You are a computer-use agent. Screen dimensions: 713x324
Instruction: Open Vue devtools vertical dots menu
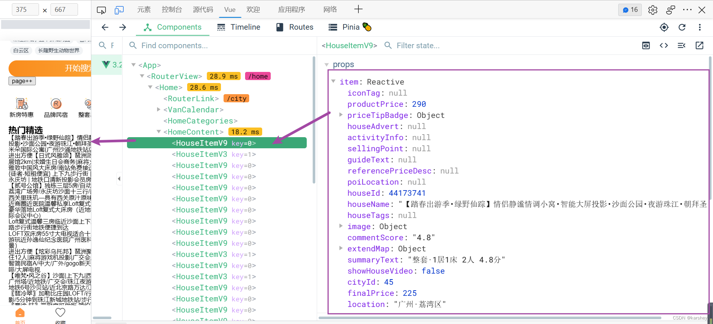pyautogui.click(x=700, y=27)
